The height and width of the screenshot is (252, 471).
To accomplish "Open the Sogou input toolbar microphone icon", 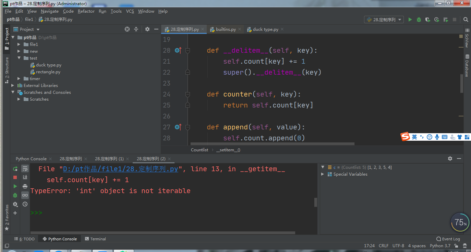I will coord(437,137).
